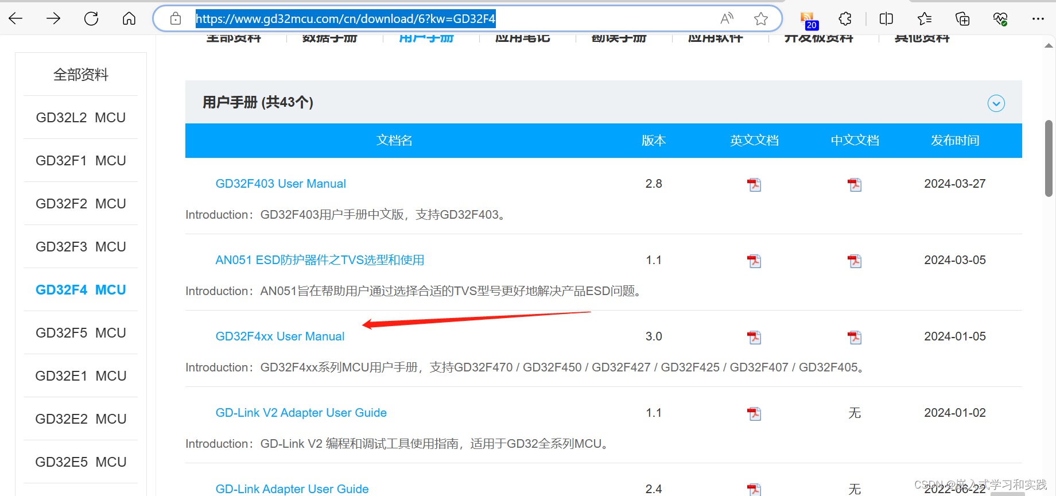1056x496 pixels.
Task: Click version 2.8 of GD32F403 manual
Action: [654, 184]
